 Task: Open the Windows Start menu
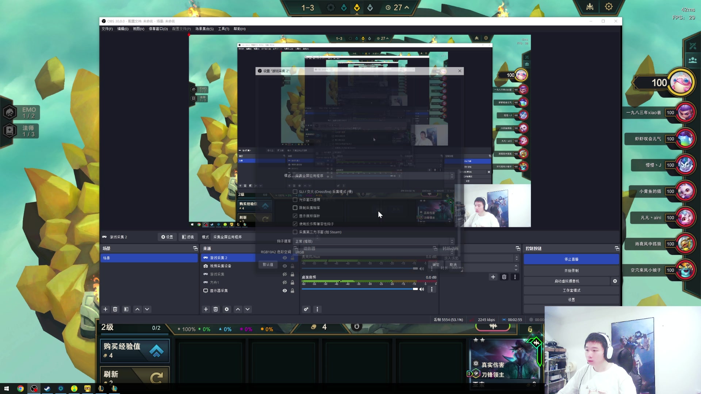[7, 389]
